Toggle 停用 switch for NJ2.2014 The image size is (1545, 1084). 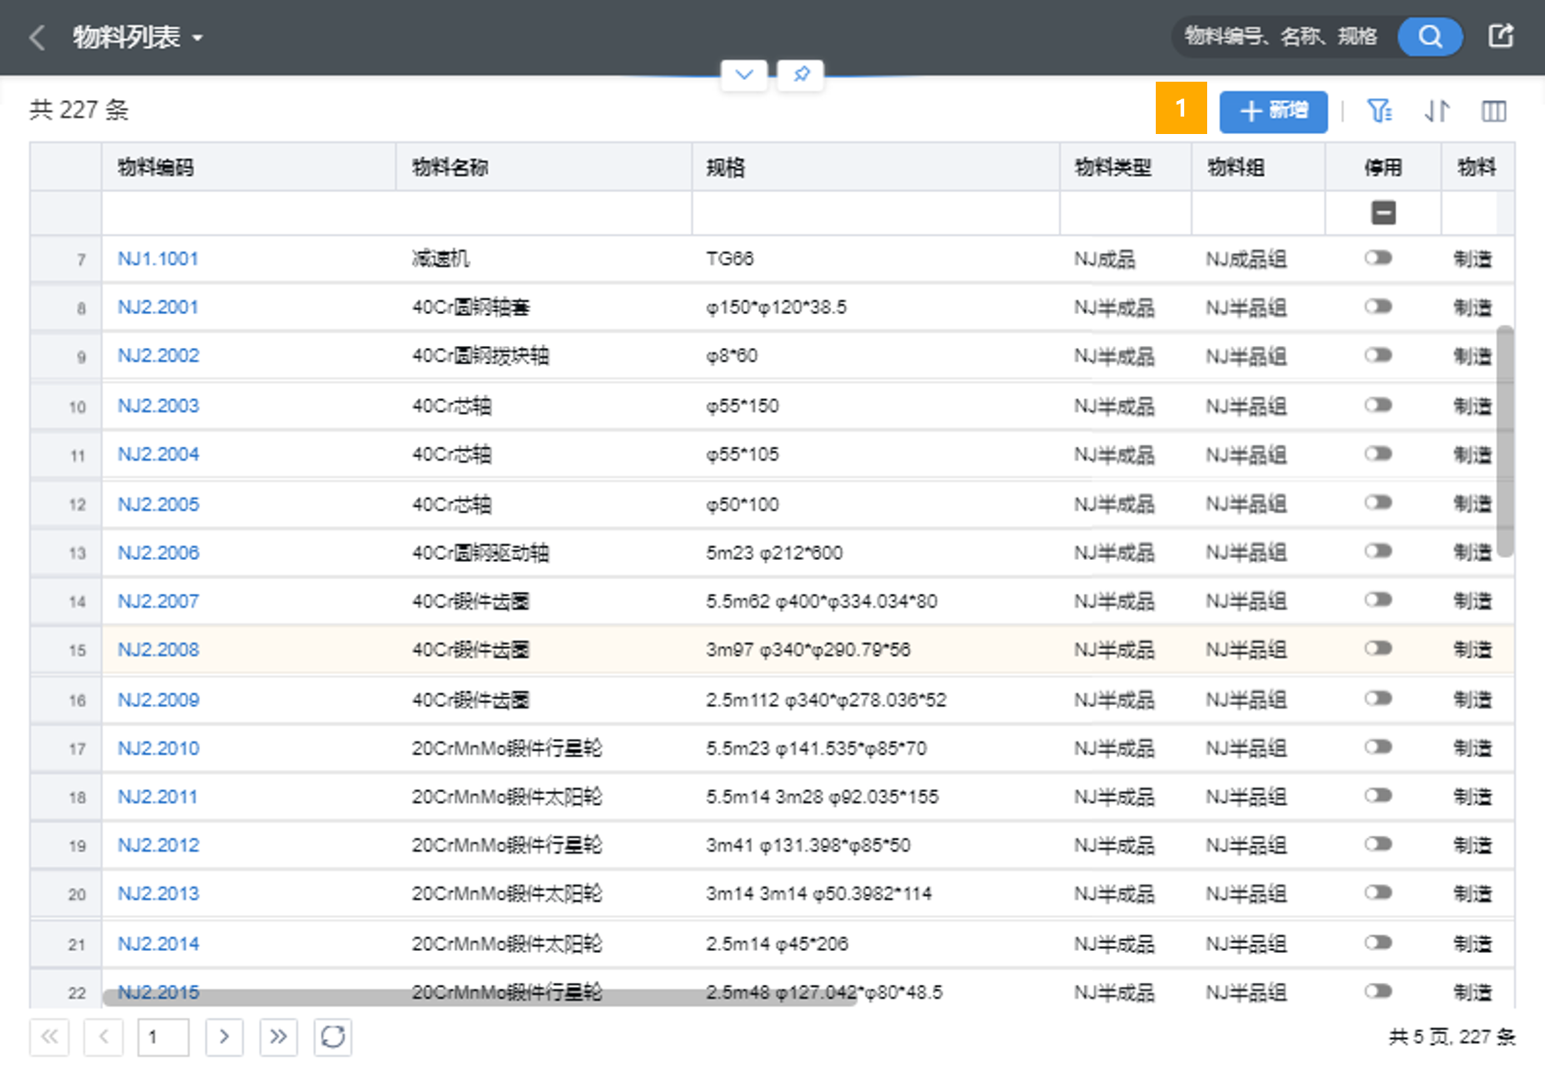(1378, 943)
